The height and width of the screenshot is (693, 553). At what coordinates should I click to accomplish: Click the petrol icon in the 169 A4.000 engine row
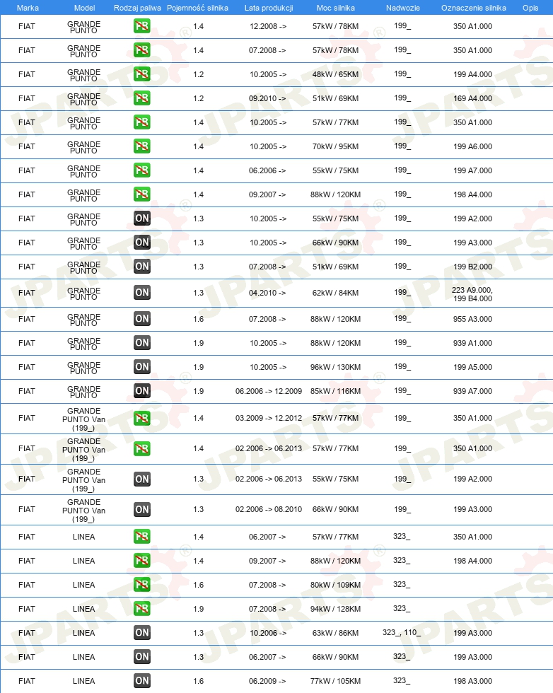coord(142,98)
